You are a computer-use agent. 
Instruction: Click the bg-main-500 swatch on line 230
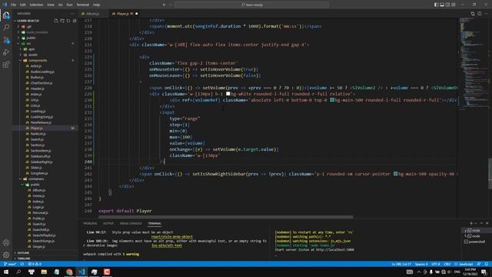(332, 100)
